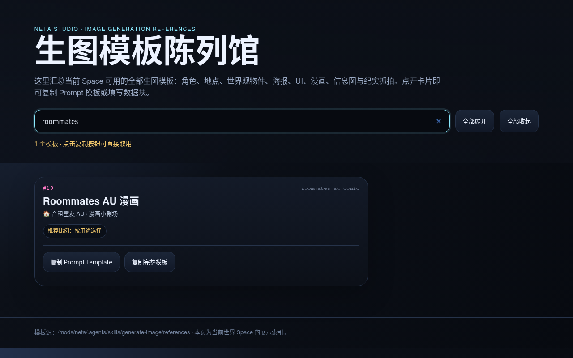
Task: Click the 合租室友 AU · 漫画小剧场 subtitle
Action: (x=85, y=214)
